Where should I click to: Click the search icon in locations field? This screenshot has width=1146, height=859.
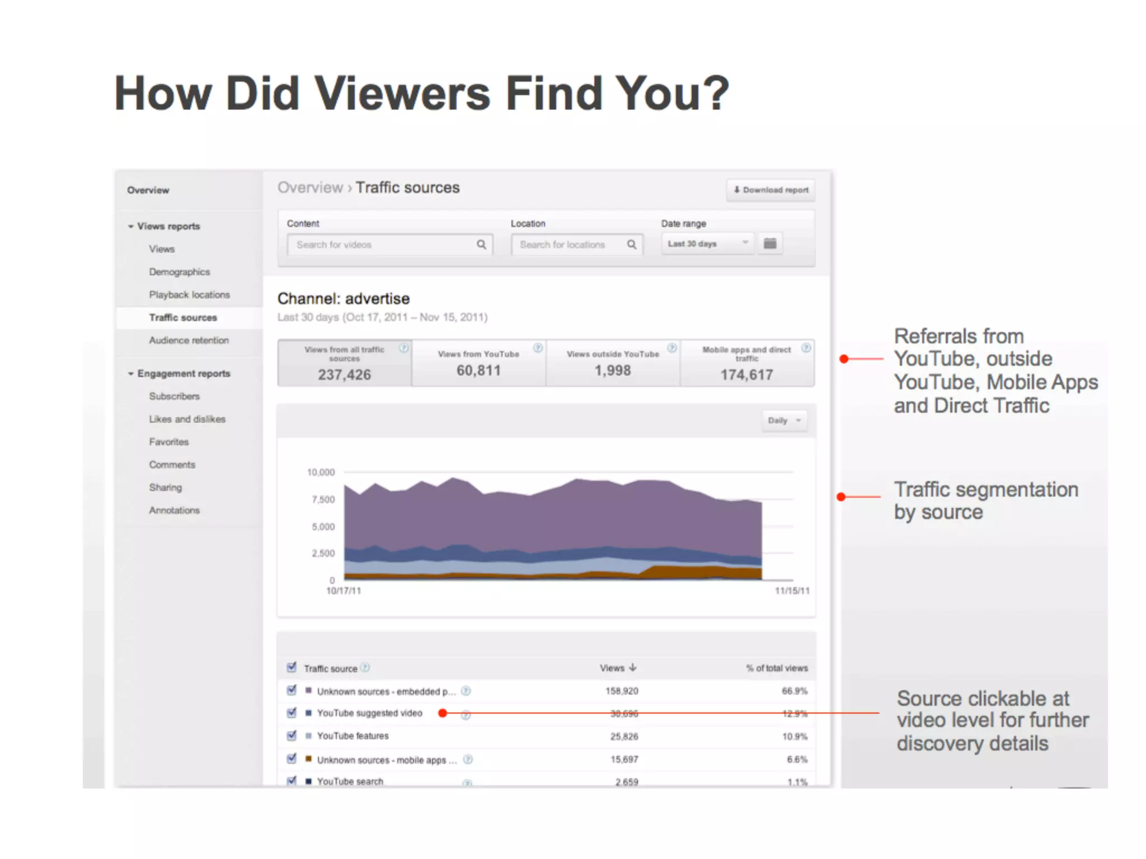(631, 244)
